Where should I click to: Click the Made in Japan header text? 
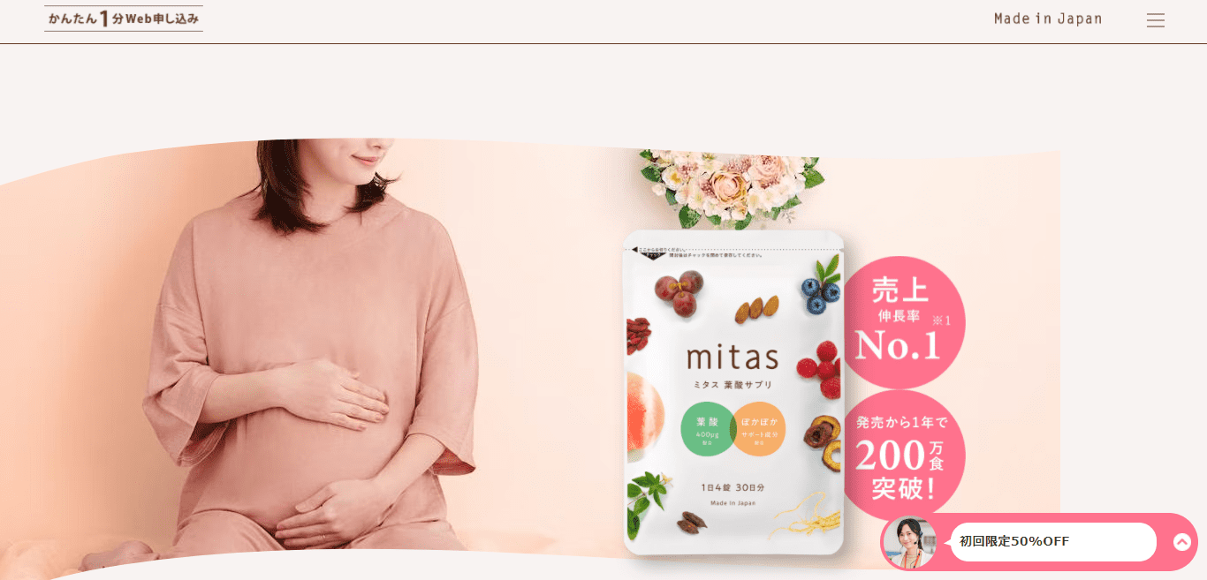click(x=1048, y=19)
